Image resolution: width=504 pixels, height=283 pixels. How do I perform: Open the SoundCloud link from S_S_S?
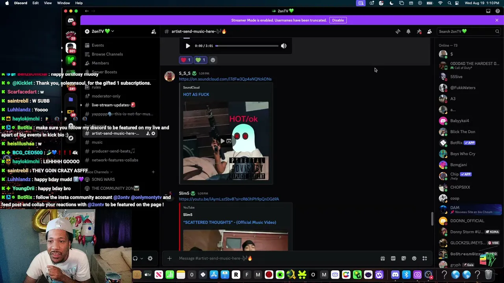pyautogui.click(x=225, y=79)
